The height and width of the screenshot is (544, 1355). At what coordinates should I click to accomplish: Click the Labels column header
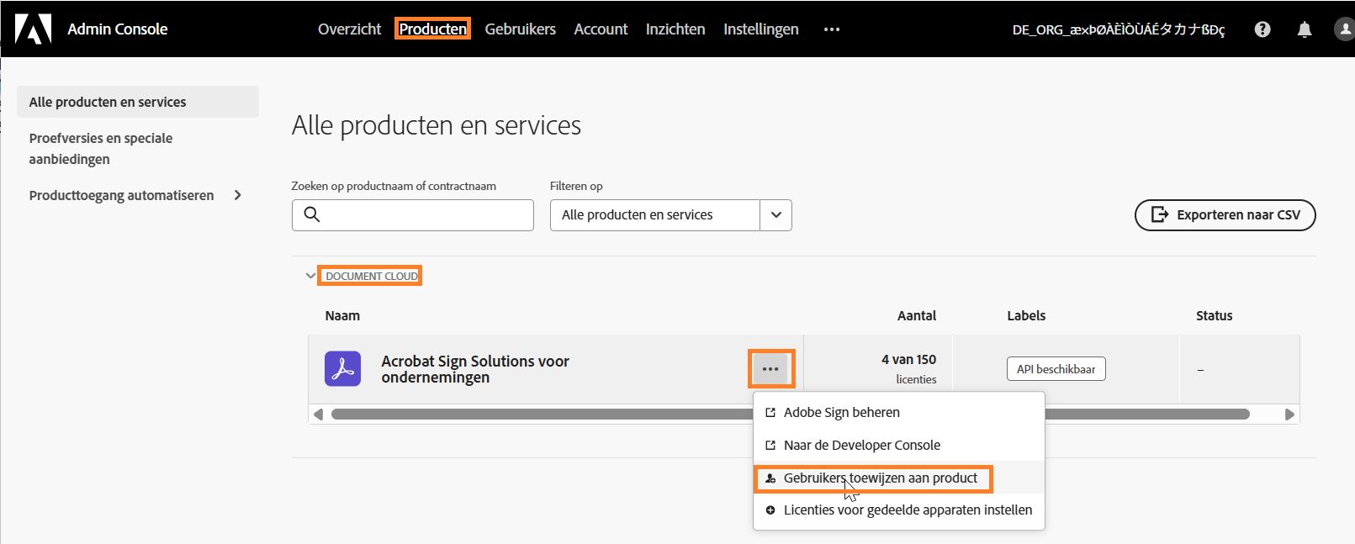pos(1026,316)
